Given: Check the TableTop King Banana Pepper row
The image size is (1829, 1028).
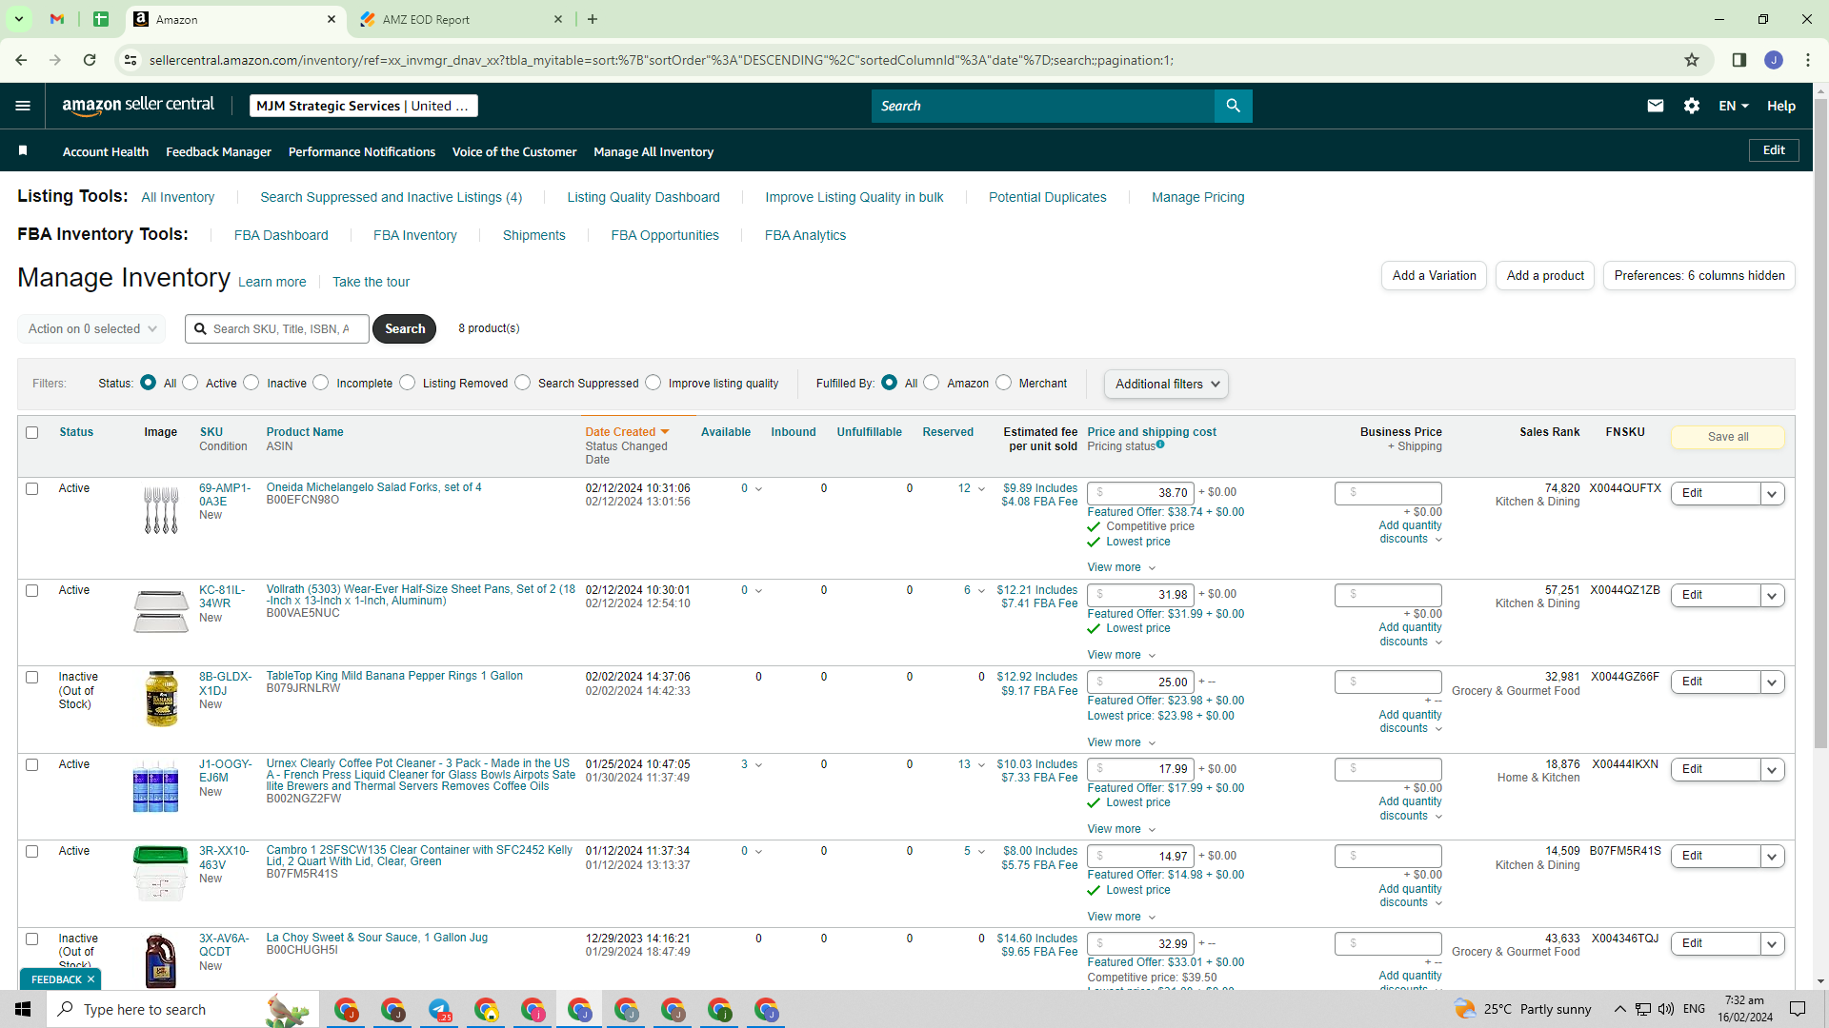Looking at the screenshot, I should [x=32, y=677].
